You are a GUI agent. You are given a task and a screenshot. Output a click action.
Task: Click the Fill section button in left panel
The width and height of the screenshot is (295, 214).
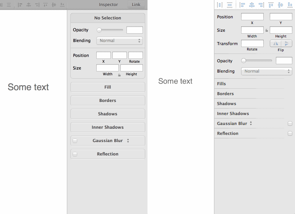108,87
